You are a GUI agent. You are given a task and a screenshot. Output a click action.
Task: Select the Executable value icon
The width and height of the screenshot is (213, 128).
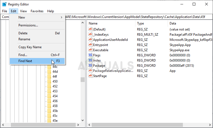90,50
